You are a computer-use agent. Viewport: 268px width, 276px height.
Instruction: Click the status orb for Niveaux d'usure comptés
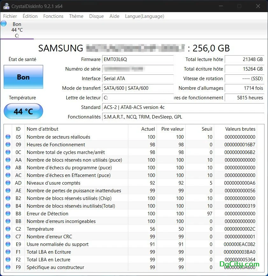(x=8, y=183)
